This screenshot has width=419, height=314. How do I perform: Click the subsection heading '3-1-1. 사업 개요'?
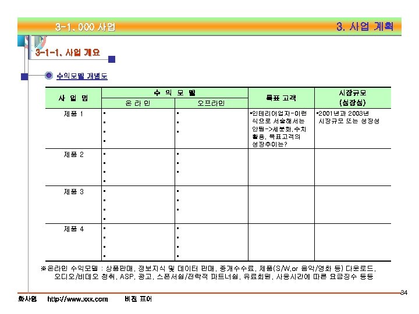coord(68,52)
